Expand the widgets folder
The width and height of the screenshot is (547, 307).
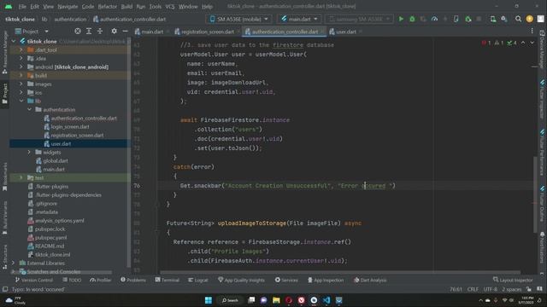pos(30,152)
